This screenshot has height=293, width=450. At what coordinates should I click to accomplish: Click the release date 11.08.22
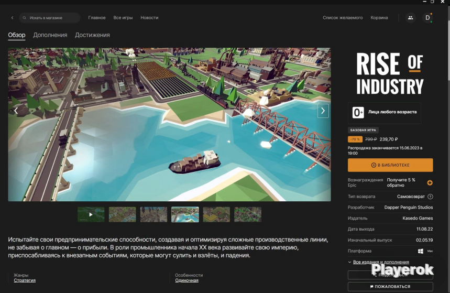[424, 229]
